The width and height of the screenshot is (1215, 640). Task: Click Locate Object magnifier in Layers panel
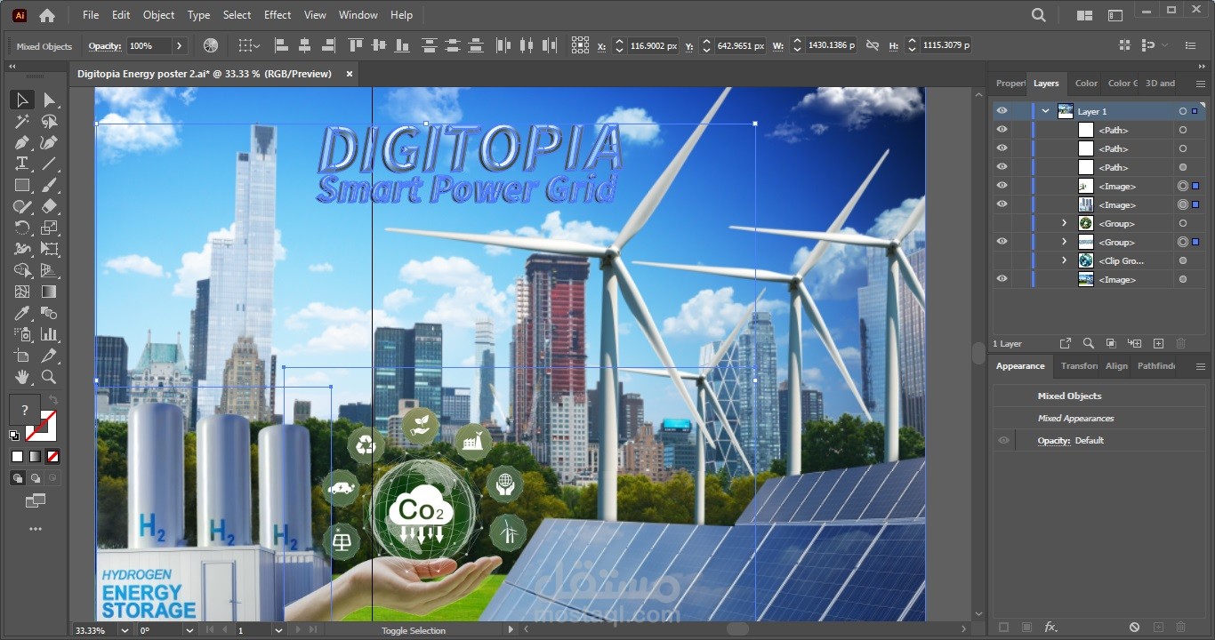(1089, 343)
